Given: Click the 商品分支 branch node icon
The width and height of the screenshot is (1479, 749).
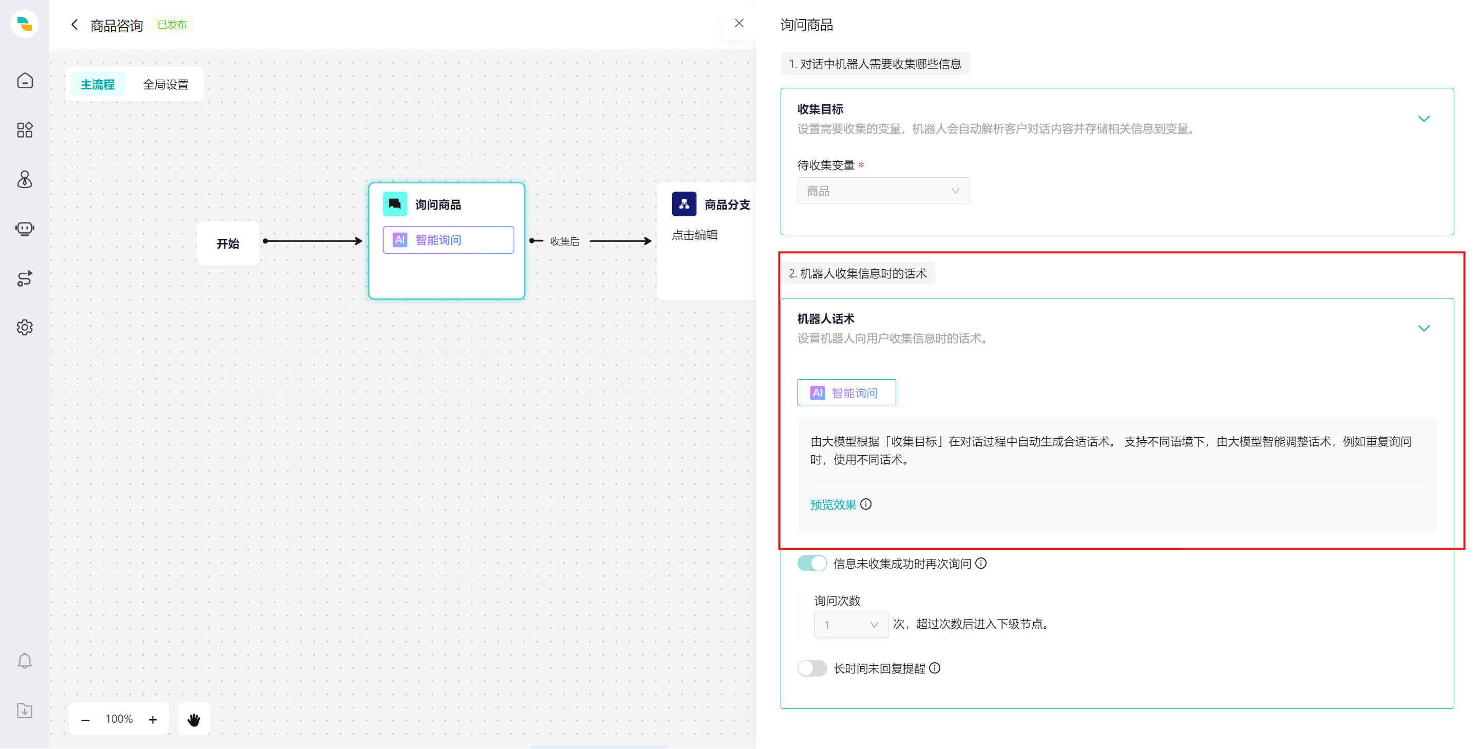Looking at the screenshot, I should click(x=684, y=204).
